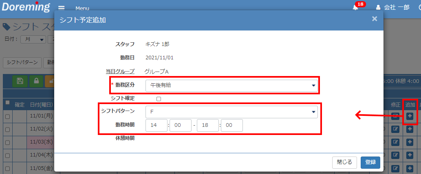Viewport: 421px width, 174px height.
Task: Check the row checkbox for 11/02(火)
Action: point(7,129)
